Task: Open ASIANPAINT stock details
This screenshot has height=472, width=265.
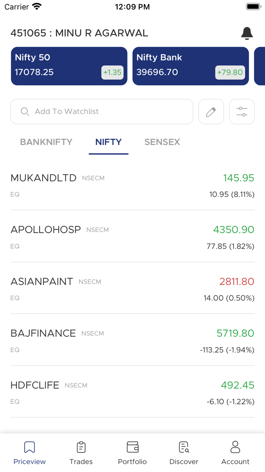Action: click(x=132, y=289)
